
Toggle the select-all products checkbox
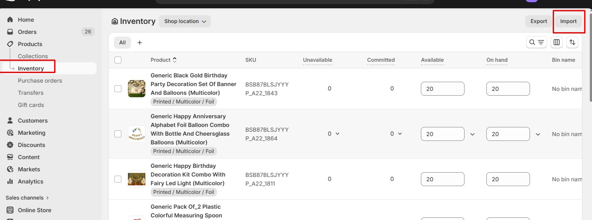[118, 60]
